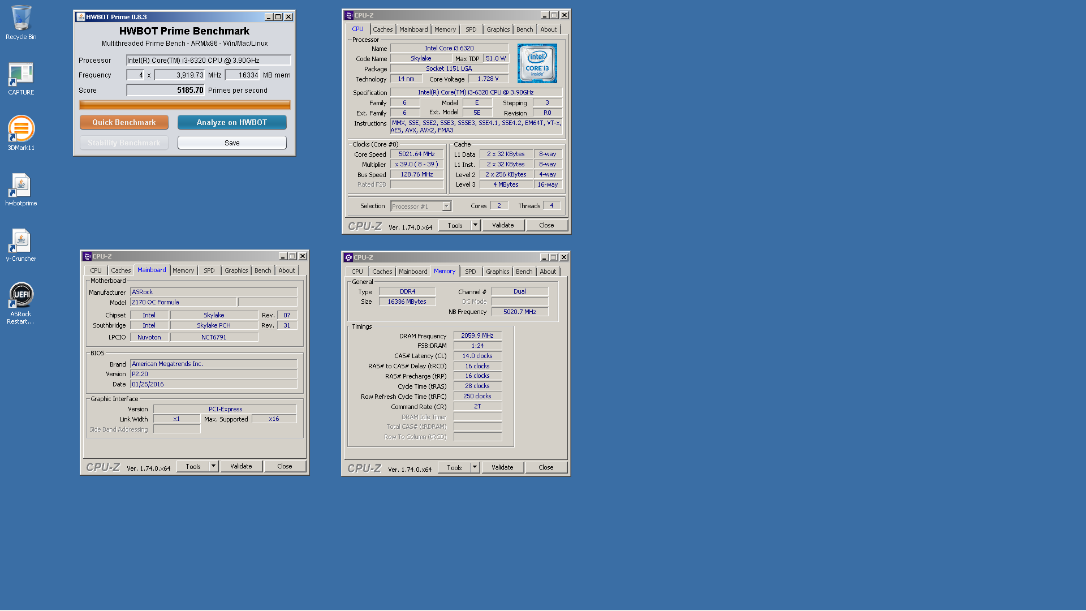
Task: Run the Quick Benchmark
Action: [124, 122]
